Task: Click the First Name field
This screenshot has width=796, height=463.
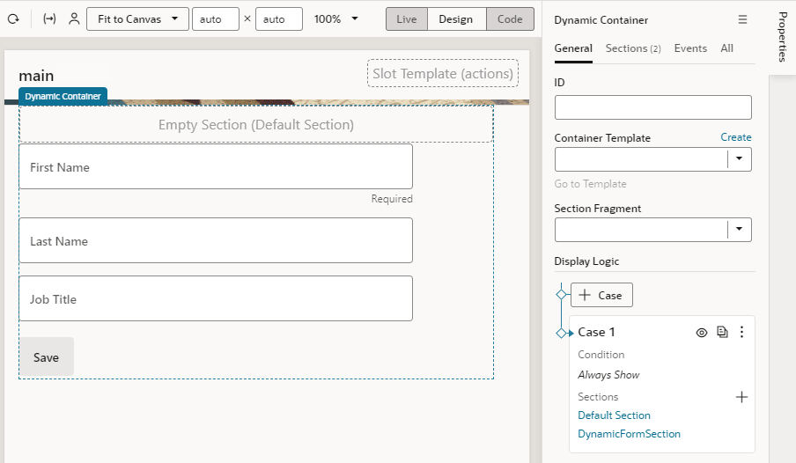Action: pos(216,167)
